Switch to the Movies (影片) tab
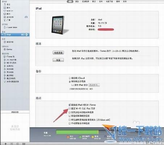This screenshot has width=164, height=145. (x=101, y=1)
